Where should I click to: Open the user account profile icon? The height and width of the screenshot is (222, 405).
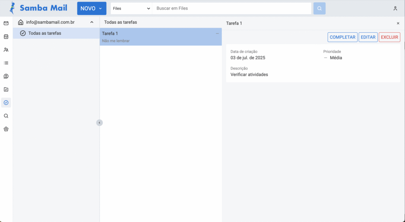tap(395, 8)
